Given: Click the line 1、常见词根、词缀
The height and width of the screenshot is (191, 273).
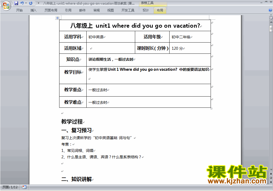Looking at the screenshot, I should 77,151.
